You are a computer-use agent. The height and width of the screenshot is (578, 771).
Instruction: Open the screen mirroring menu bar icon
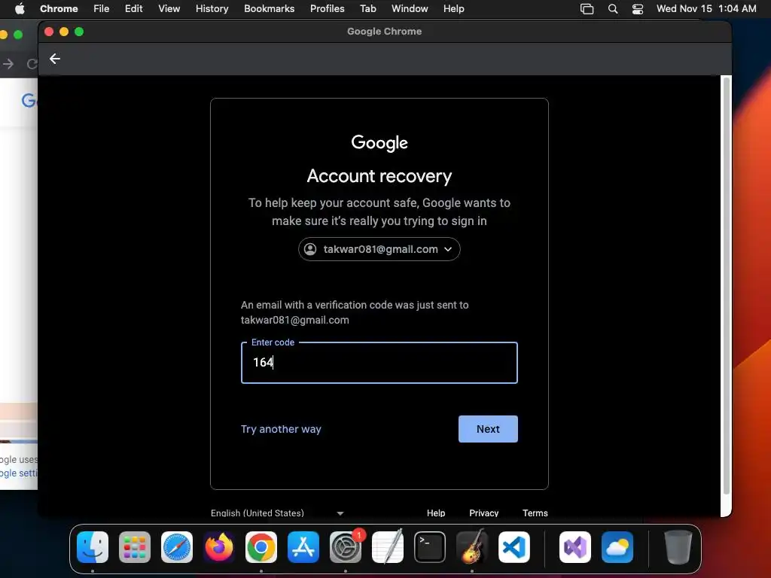(x=587, y=8)
